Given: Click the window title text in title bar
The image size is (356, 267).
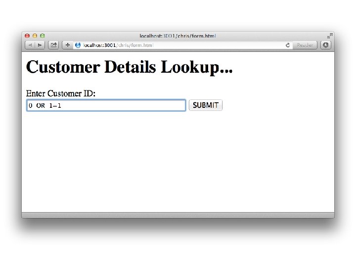Looking at the screenshot, I should pyautogui.click(x=178, y=36).
